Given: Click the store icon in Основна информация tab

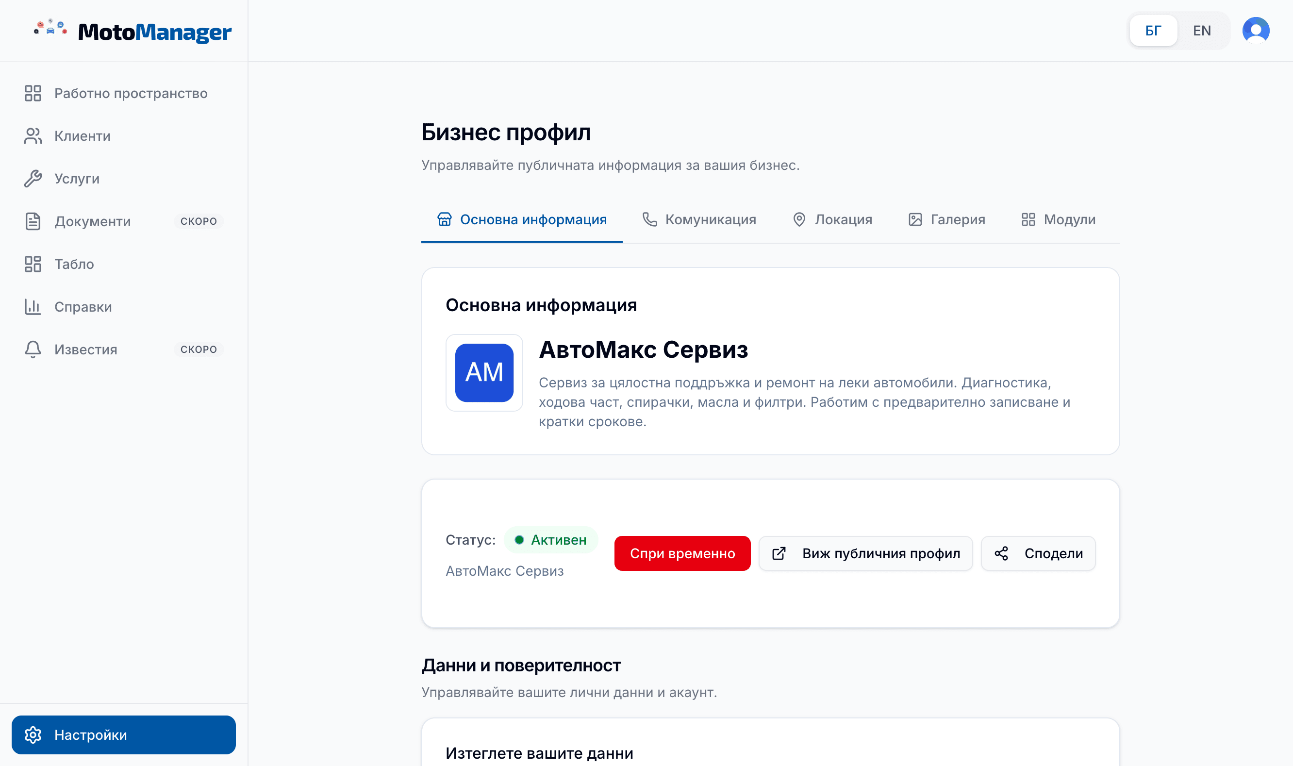Looking at the screenshot, I should click(444, 219).
